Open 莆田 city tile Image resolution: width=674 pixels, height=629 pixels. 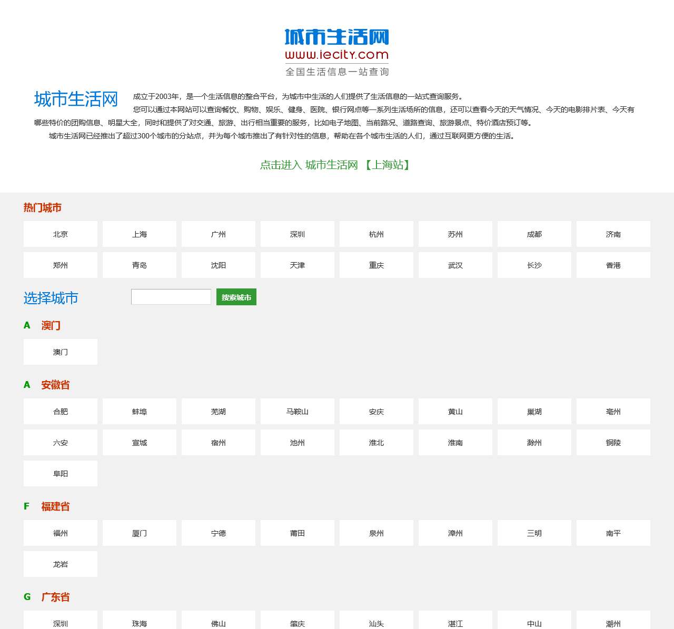298,533
